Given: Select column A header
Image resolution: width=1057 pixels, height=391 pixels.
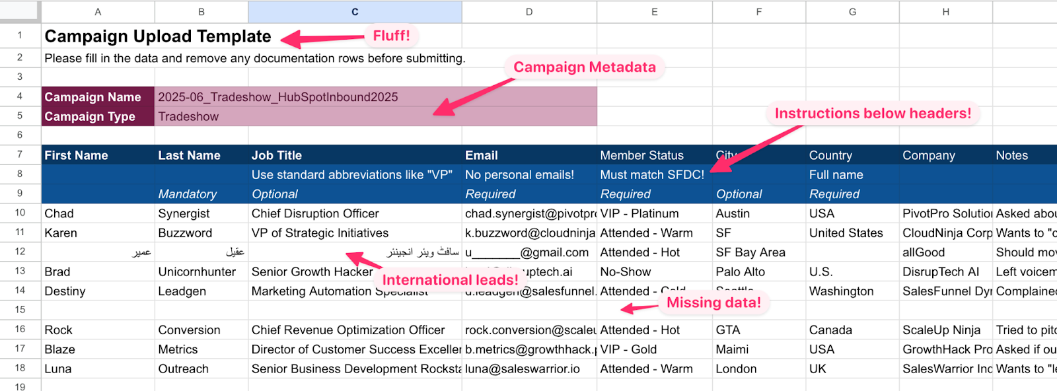Looking at the screenshot, I should point(98,12).
